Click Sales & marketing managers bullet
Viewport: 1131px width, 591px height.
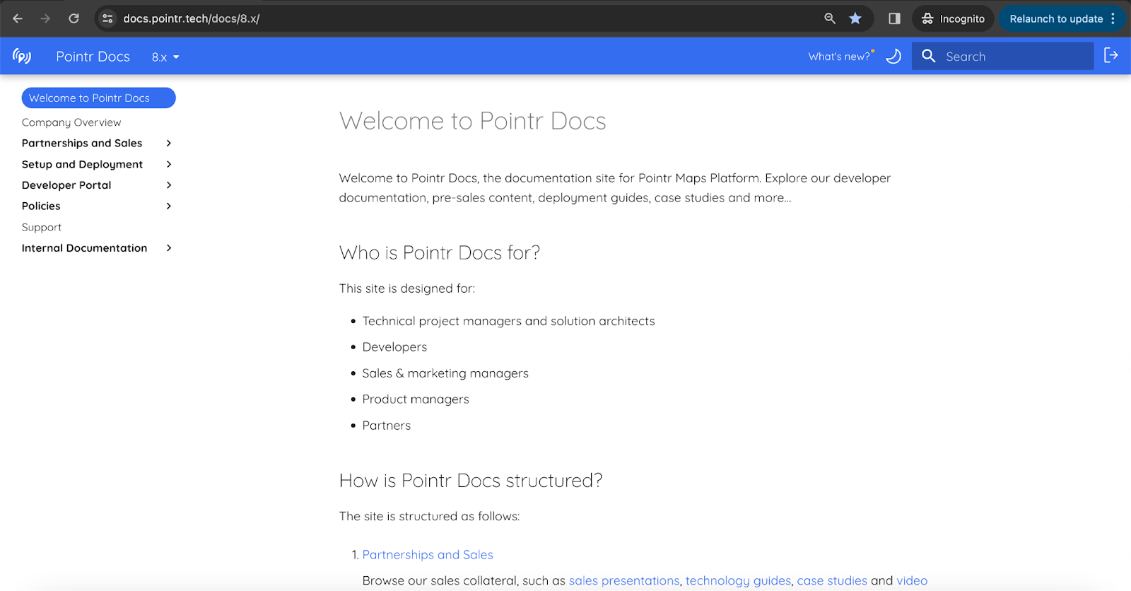[445, 373]
